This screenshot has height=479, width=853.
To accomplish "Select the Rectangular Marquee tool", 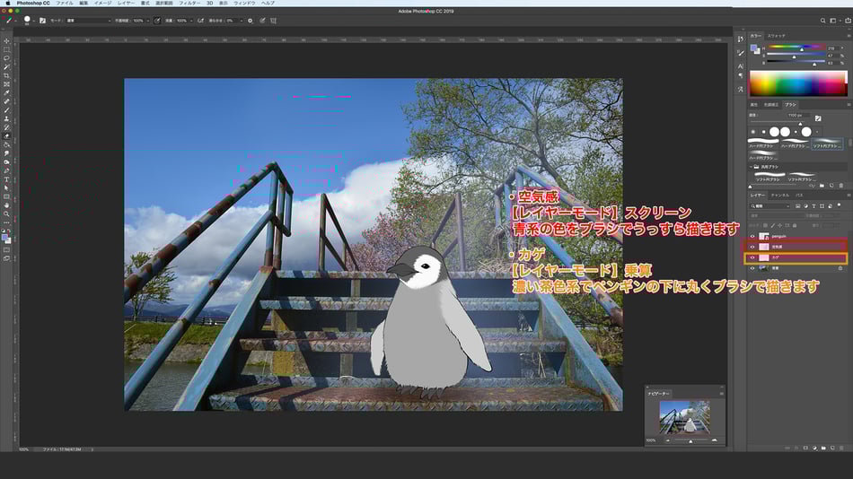I will (6, 49).
